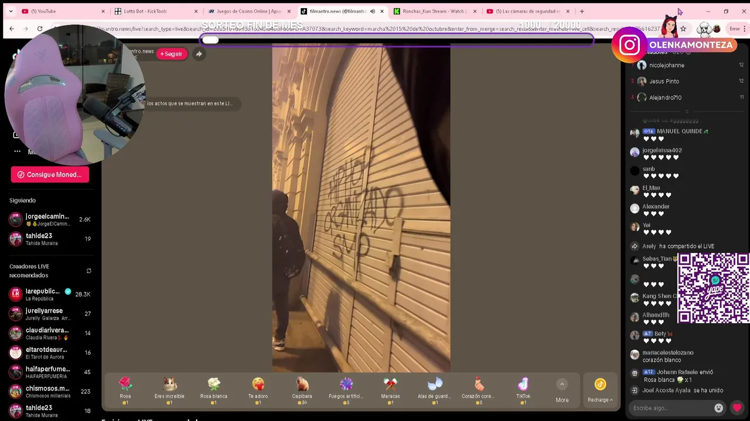The height and width of the screenshot is (421, 750).
Task: Close the Juegos de Casino Online tab
Action: (x=289, y=11)
